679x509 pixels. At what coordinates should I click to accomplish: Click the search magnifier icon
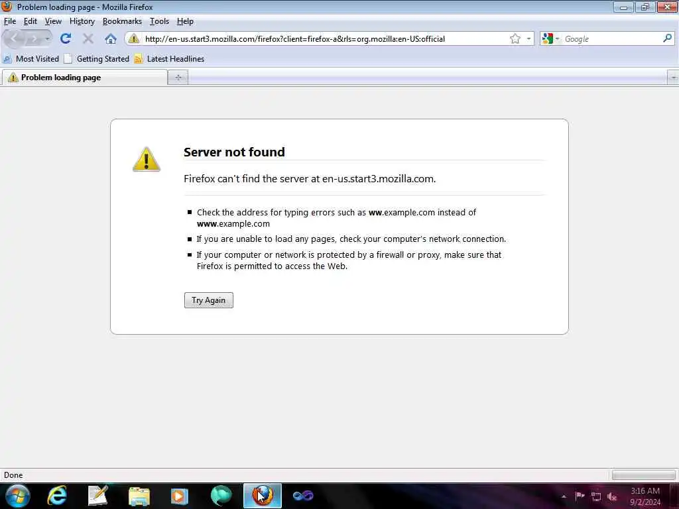(x=667, y=38)
